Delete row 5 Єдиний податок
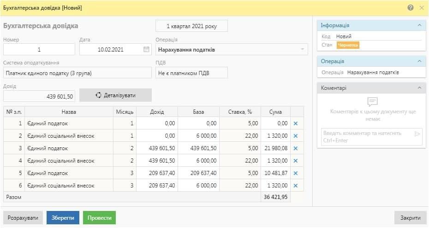 point(296,173)
